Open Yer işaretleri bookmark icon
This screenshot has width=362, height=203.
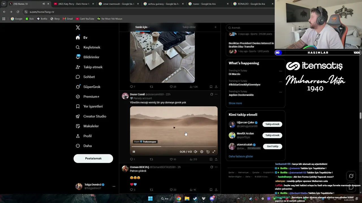78,107
